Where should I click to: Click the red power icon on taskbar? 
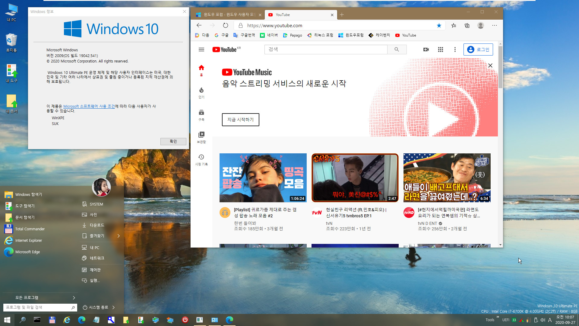(x=185, y=320)
